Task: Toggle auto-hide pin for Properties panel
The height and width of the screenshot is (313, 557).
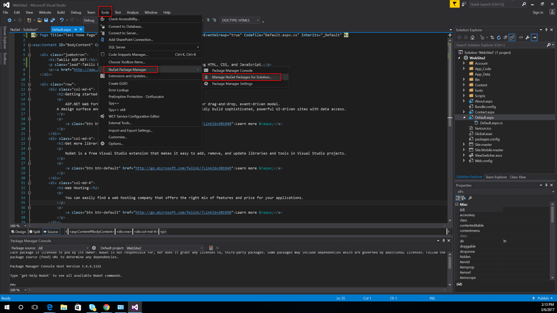Action: click(546, 185)
